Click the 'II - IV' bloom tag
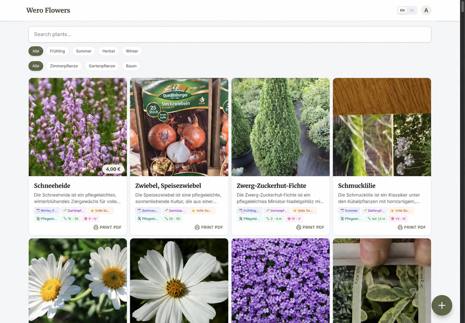This screenshot has width=465, height=323. 91,219
